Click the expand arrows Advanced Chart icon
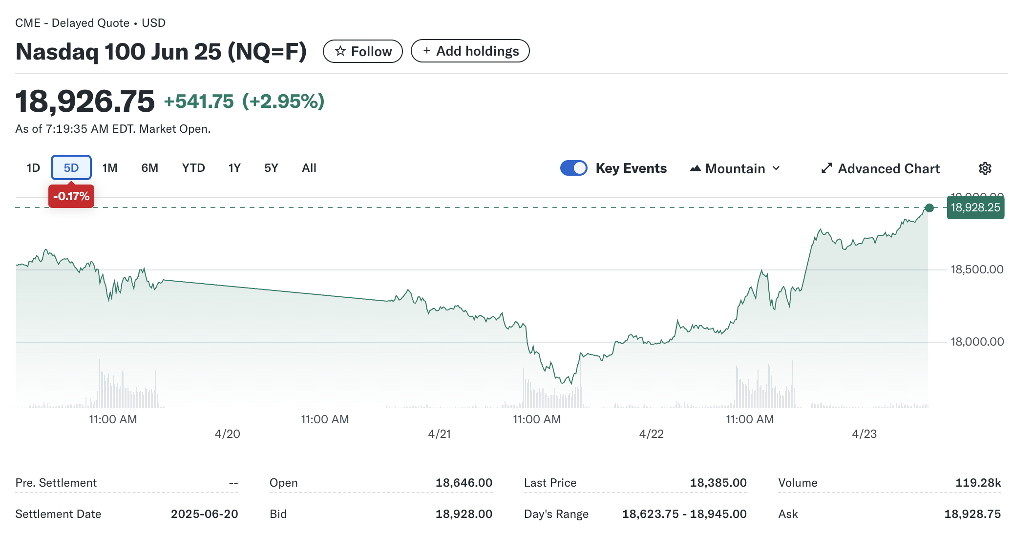The image size is (1012, 535). (826, 168)
